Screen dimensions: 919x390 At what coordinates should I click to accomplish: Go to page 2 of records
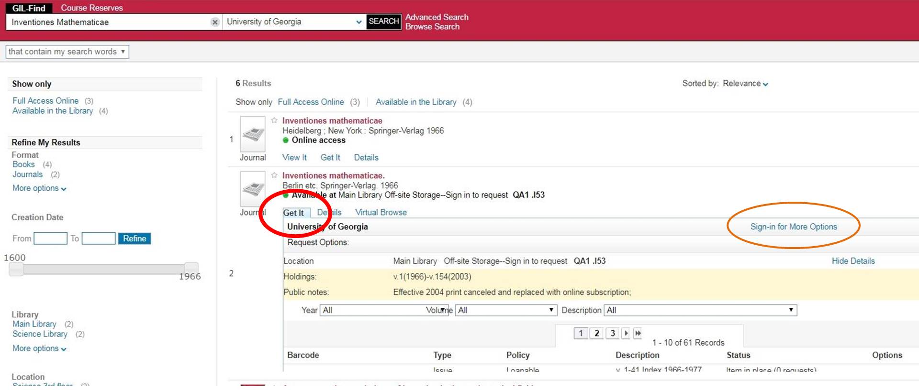pyautogui.click(x=596, y=333)
